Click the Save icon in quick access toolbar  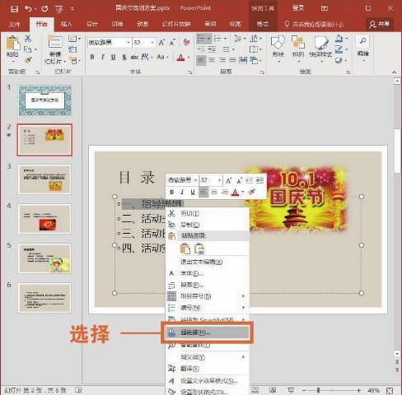(x=14, y=9)
